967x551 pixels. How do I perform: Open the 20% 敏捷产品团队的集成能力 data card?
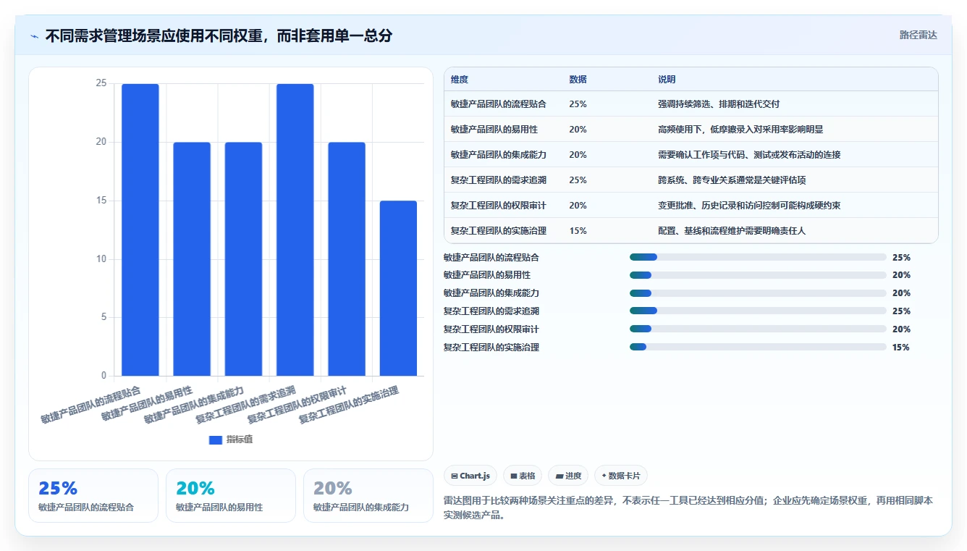[x=368, y=495]
